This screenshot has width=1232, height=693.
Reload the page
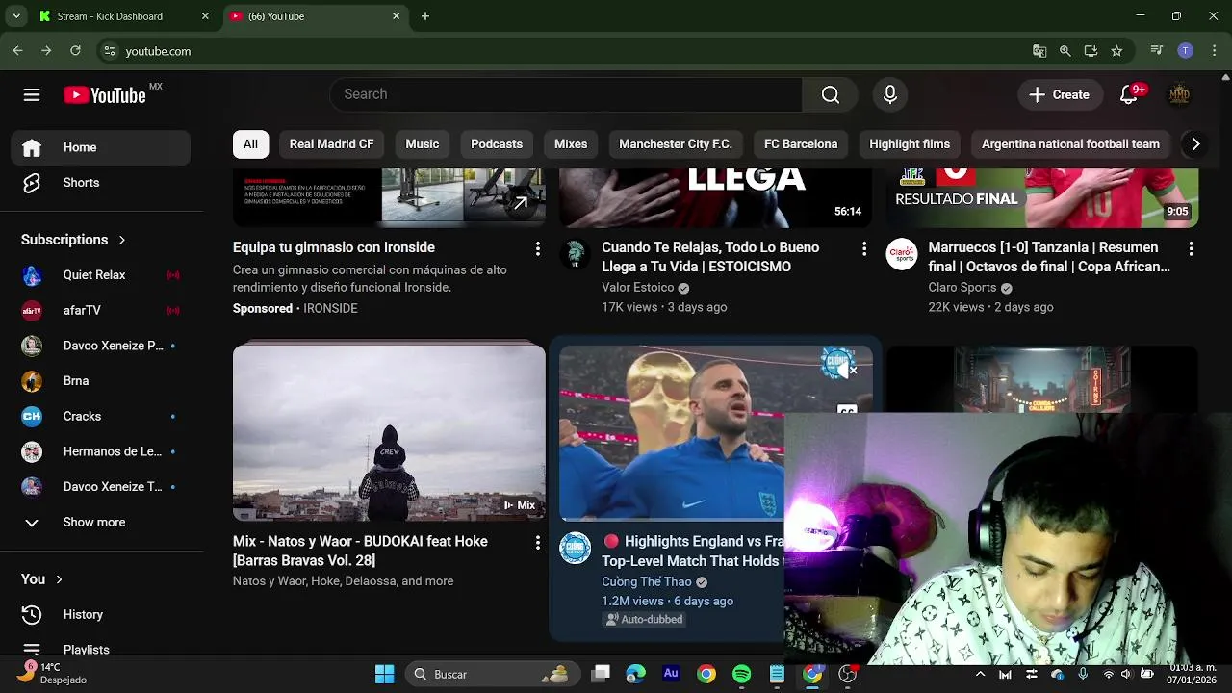click(75, 51)
